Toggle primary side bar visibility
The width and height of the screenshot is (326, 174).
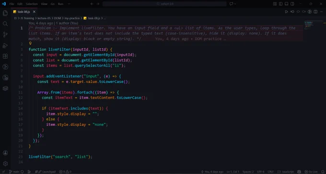point(280,4)
